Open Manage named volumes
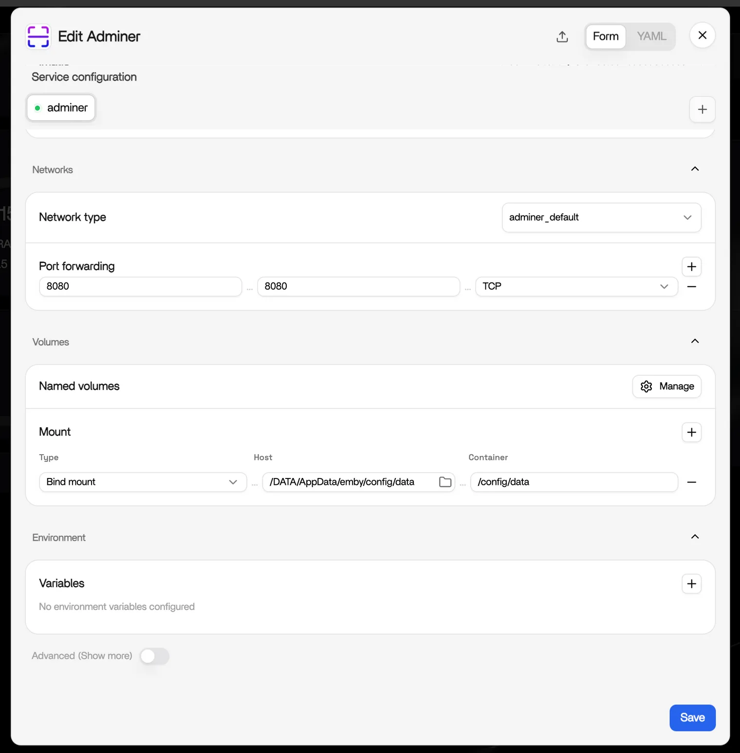Screen dimensions: 740x753 [x=666, y=386]
